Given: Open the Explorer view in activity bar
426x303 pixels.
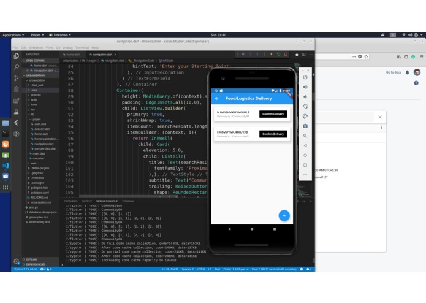Looking at the screenshot, I should pyautogui.click(x=17, y=56).
